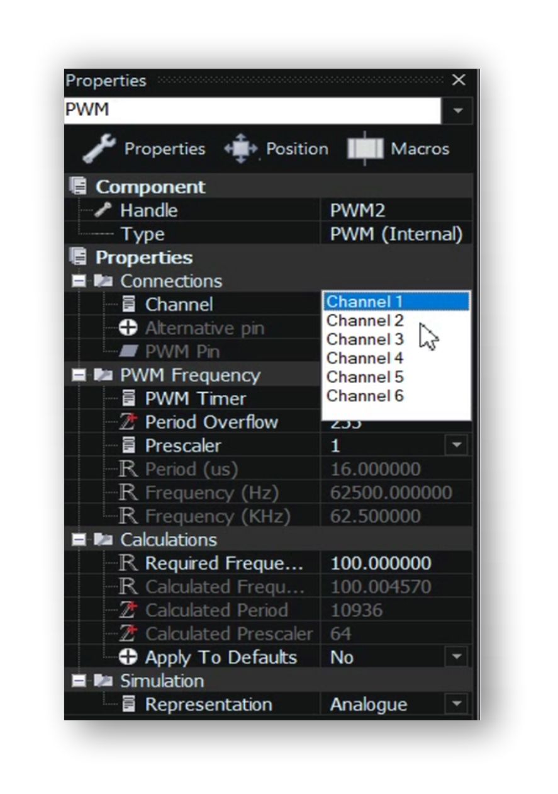Click the PWM component name field
558x794 pixels.
(254, 111)
